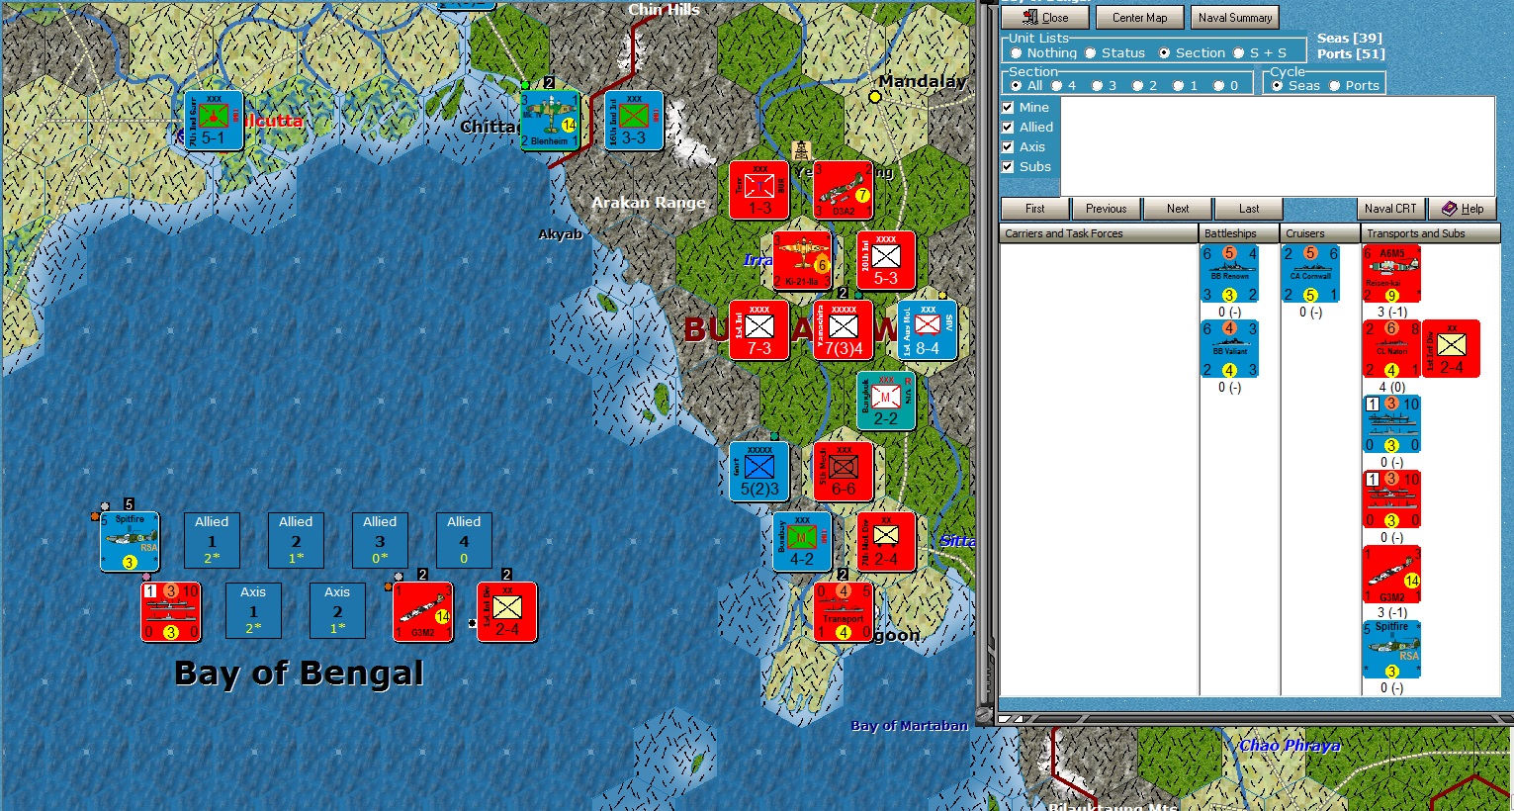This screenshot has height=811, width=1514.
Task: Select the Yamashita 7(3)4 HQ counter
Action: [844, 330]
